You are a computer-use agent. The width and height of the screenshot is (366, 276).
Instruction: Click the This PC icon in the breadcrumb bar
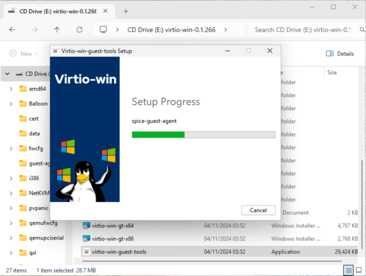103,30
